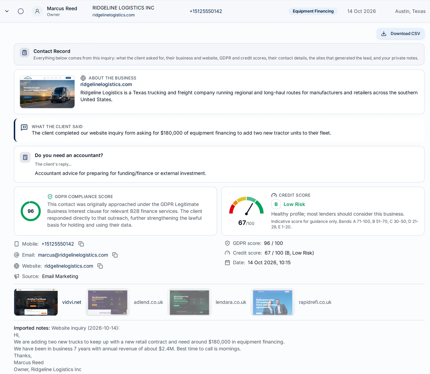Open the rapidrefi.co.uk site thumbnail
The width and height of the screenshot is (430, 374).
273,302
